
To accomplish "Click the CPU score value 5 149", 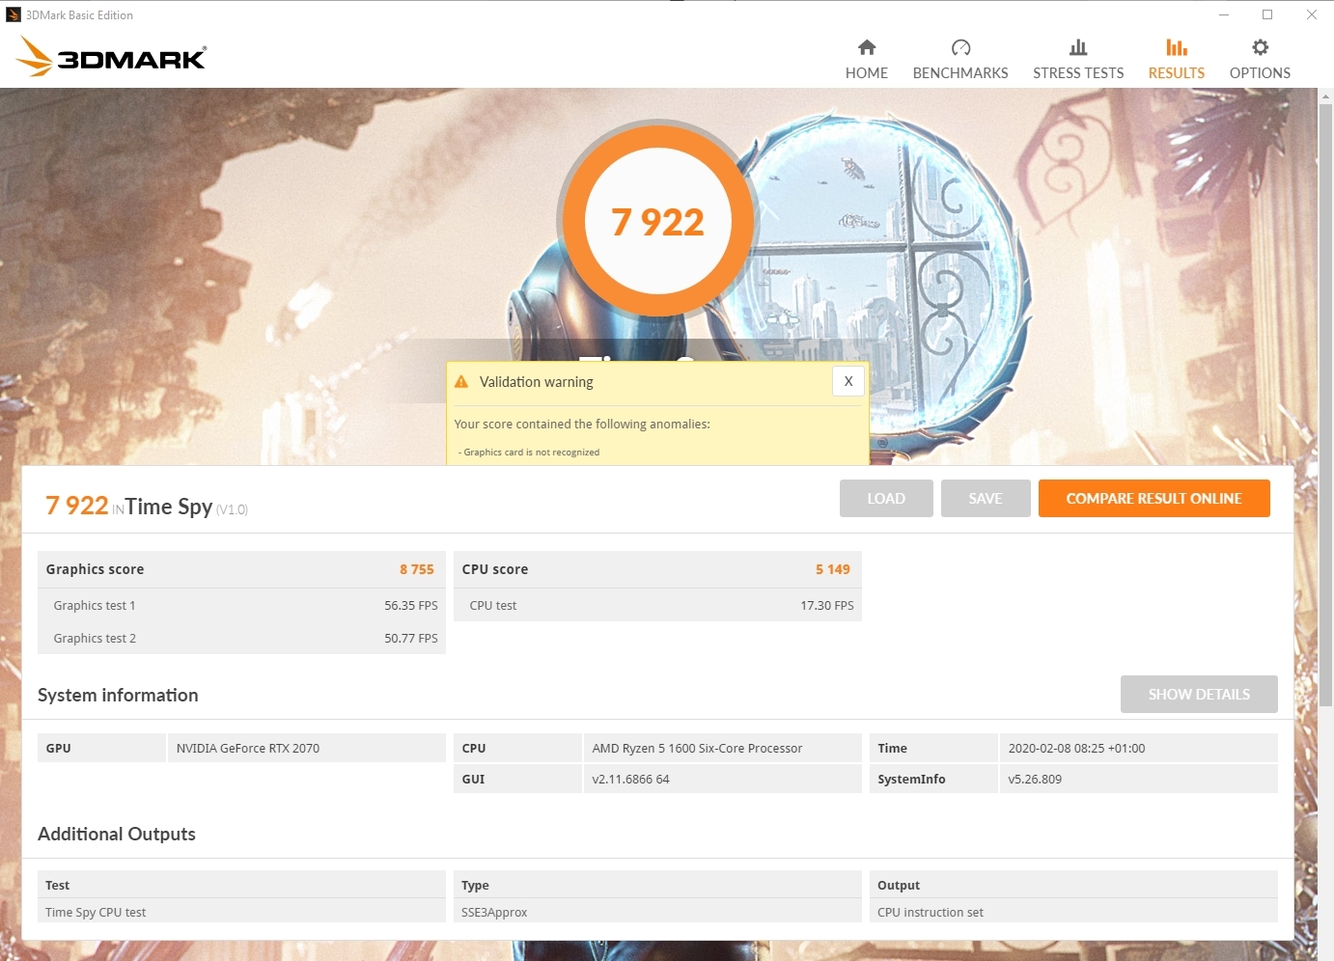I will coord(833,569).
